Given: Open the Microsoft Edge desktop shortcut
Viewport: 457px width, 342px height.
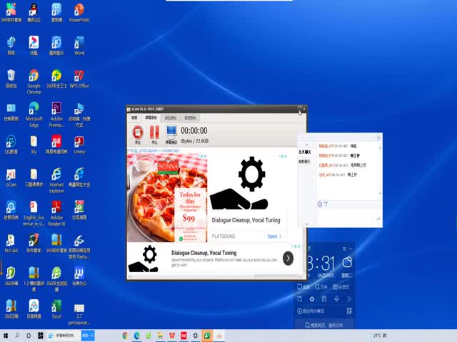Looking at the screenshot, I should click(34, 109).
